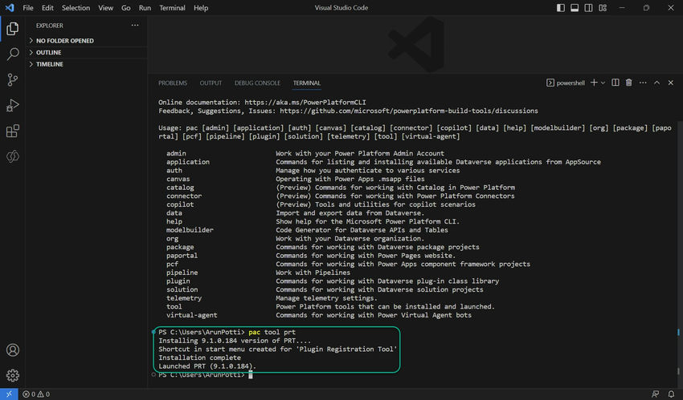Viewport: 683px width, 400px height.
Task: Close the terminal panel
Action: [671, 83]
